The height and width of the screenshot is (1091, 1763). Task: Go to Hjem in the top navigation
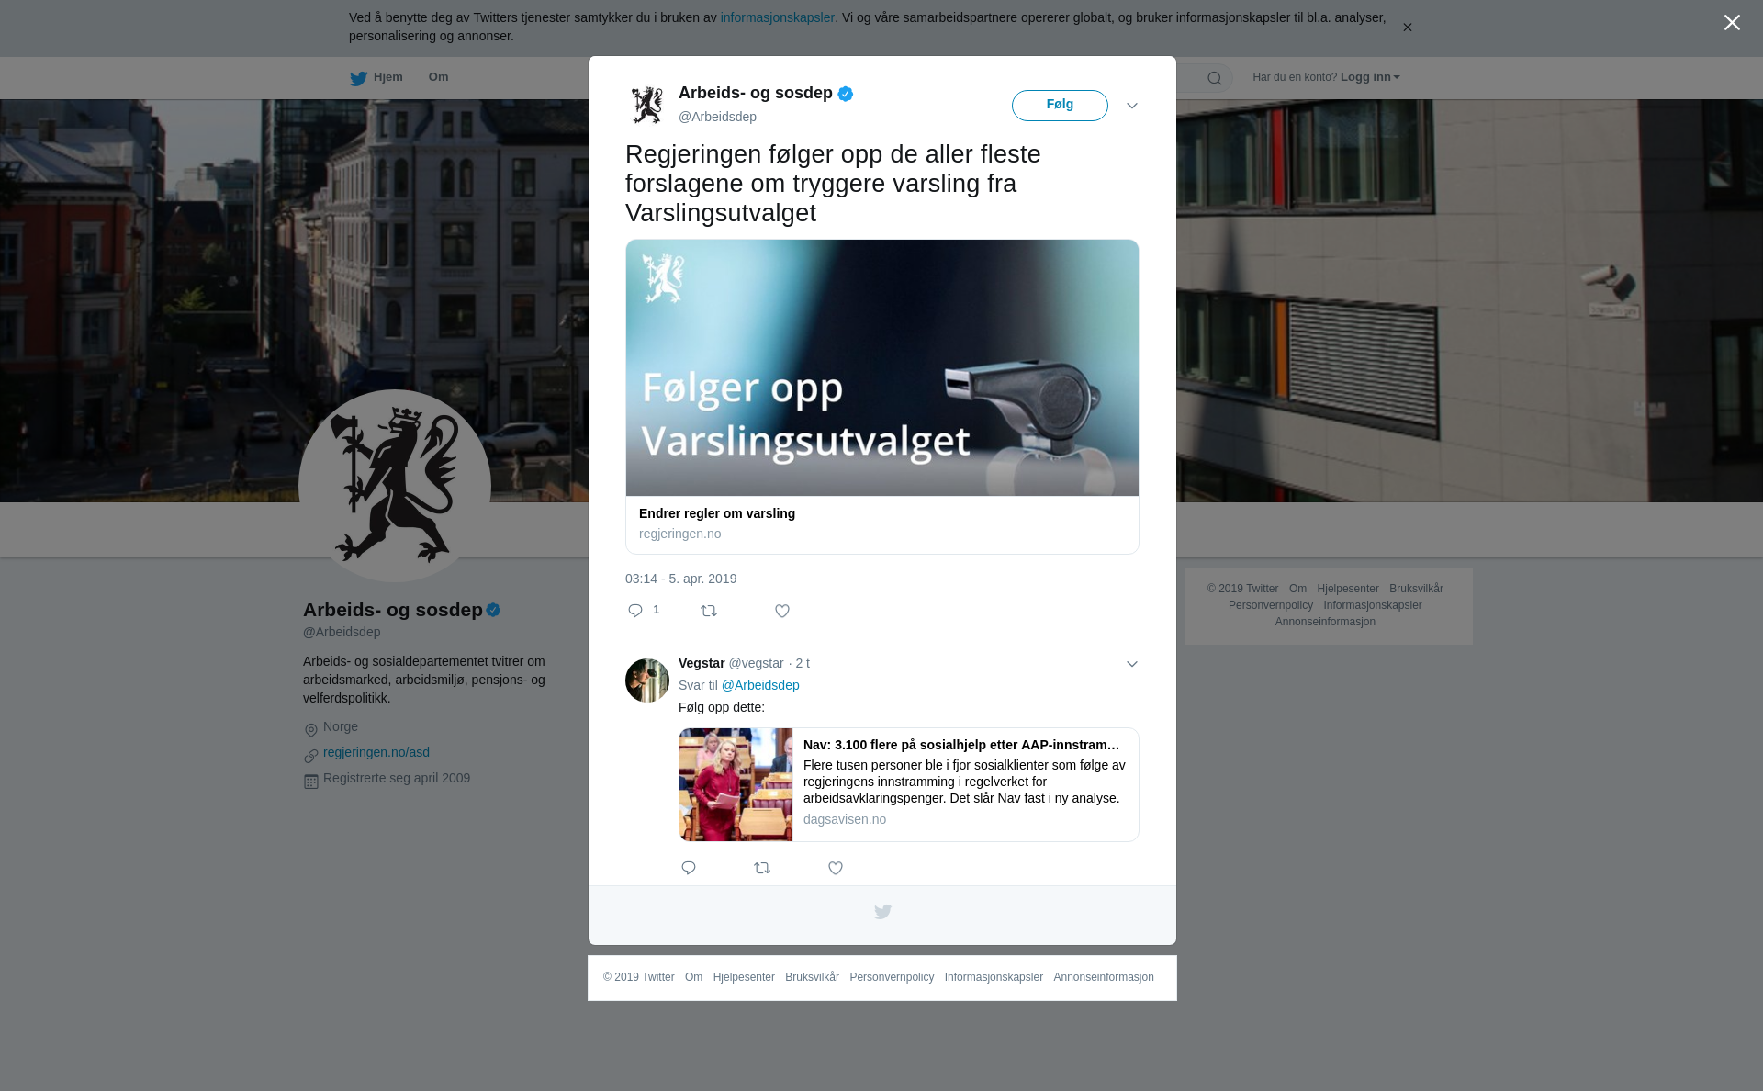376,77
